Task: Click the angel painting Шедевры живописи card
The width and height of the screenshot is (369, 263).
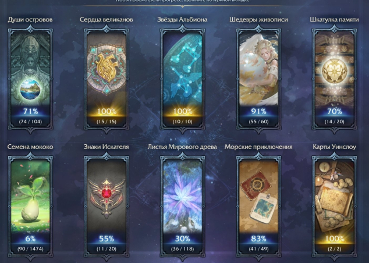Action: (258, 79)
